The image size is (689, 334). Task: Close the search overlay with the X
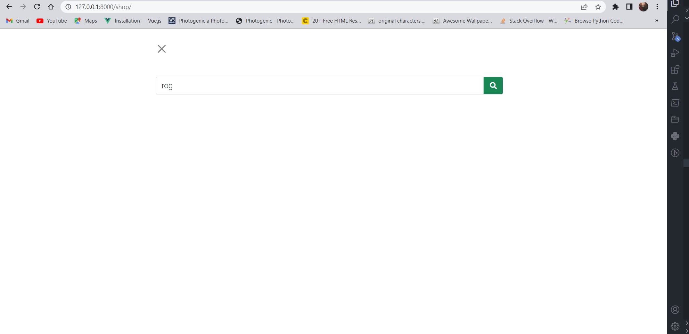(x=162, y=49)
